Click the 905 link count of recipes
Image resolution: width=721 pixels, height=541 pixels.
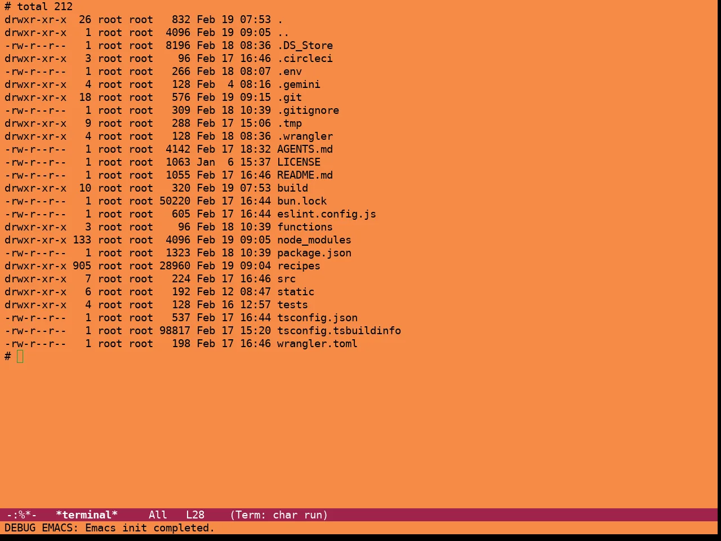[82, 266]
